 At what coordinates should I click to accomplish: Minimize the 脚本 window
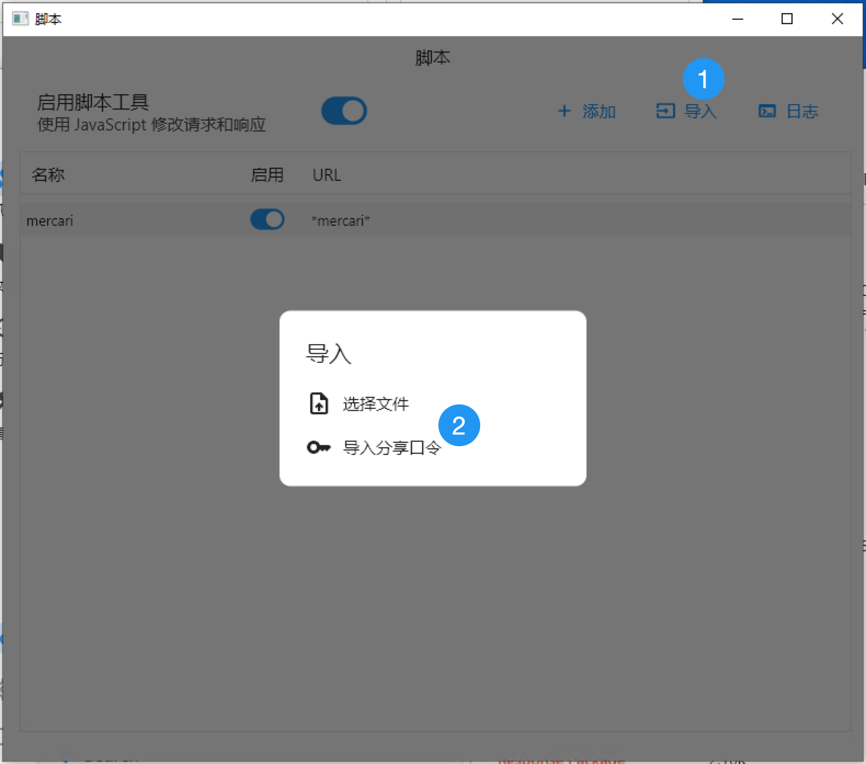coord(738,19)
